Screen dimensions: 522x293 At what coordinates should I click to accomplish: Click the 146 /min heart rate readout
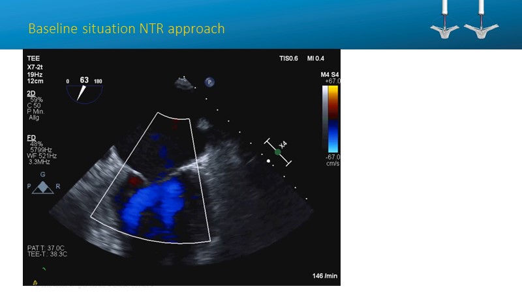324,276
